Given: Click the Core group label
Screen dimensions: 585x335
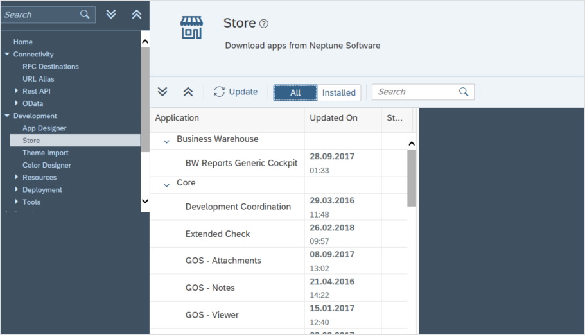Looking at the screenshot, I should coord(186,182).
